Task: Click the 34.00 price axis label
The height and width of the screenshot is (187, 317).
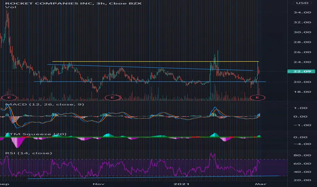Action: point(302,12)
